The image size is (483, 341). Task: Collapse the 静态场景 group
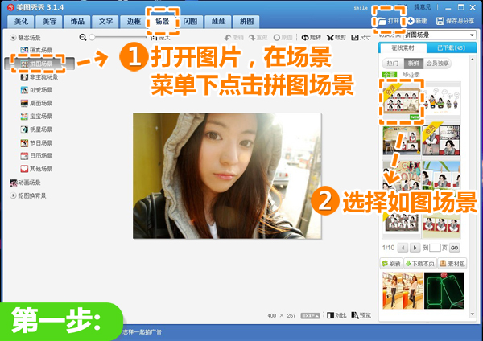pyautogui.click(x=13, y=38)
